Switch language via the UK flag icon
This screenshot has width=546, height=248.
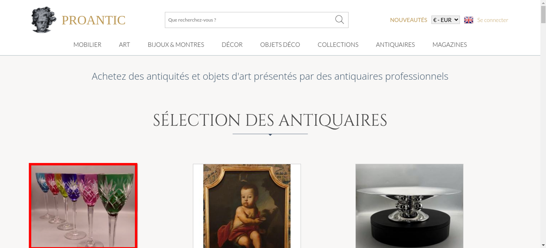click(x=468, y=20)
